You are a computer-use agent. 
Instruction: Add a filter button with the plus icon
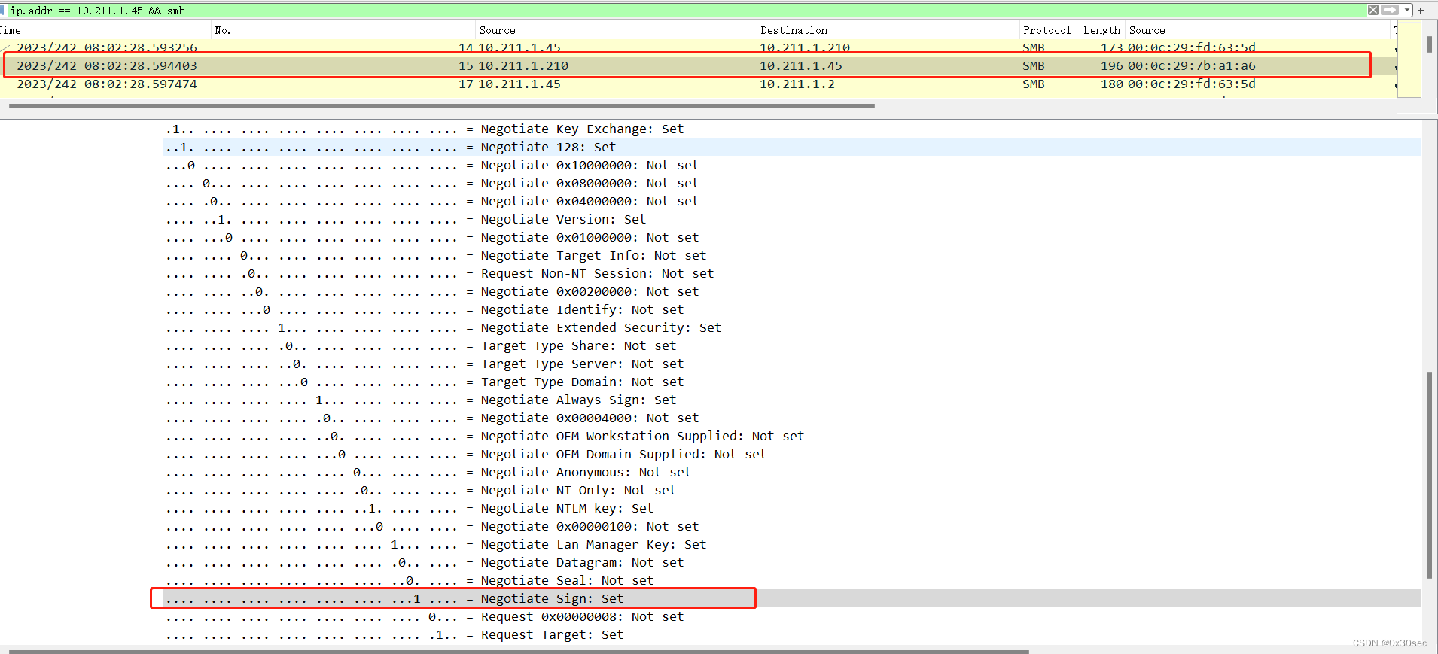pyautogui.click(x=1421, y=10)
